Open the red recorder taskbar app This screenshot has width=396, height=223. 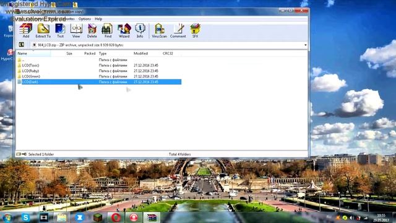pos(134,217)
